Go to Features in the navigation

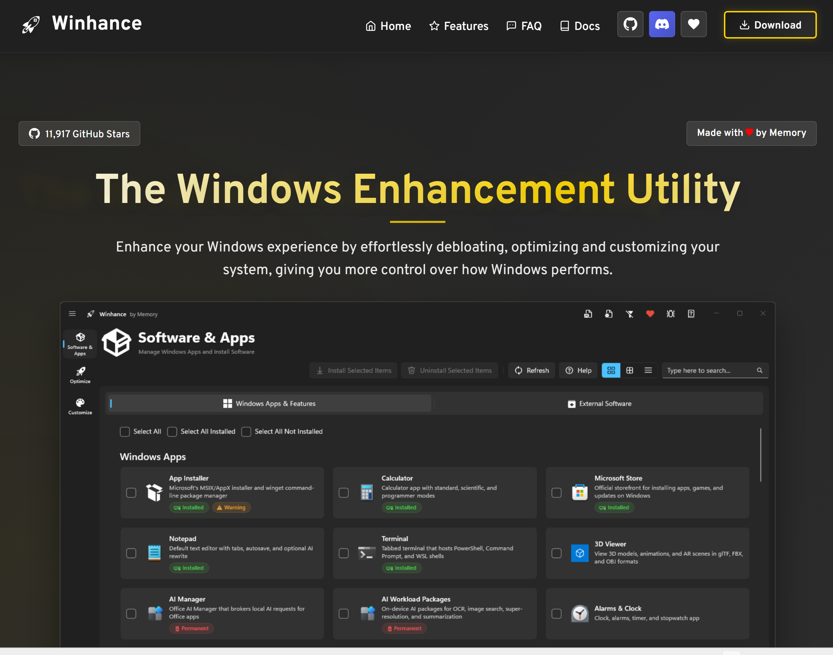coord(459,26)
